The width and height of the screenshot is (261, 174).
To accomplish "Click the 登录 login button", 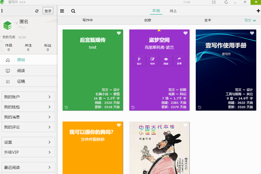I will 48,11.
